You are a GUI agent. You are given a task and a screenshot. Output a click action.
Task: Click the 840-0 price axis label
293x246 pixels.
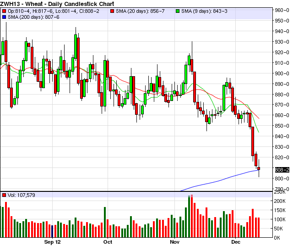282,136
